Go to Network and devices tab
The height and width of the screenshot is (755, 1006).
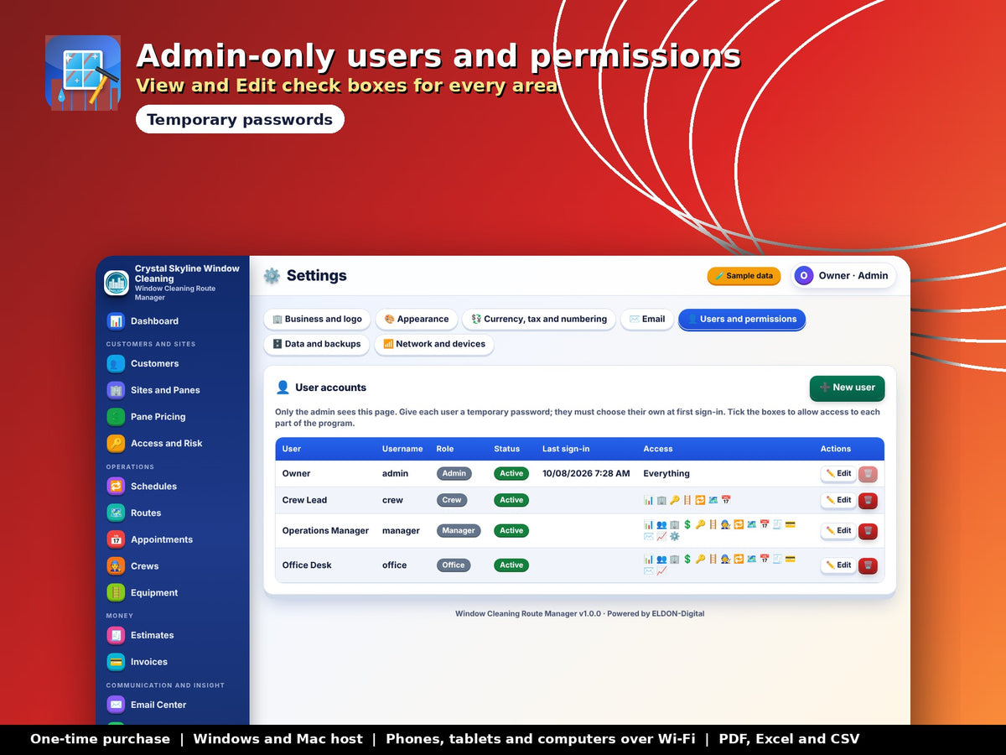coord(434,344)
